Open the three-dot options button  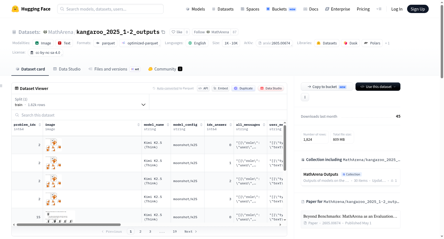pyautogui.click(x=305, y=97)
